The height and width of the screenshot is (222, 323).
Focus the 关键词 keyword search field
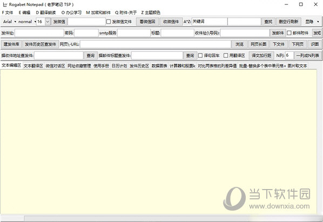click(x=210, y=22)
